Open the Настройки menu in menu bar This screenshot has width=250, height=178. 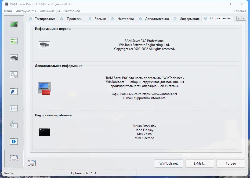tap(72, 11)
